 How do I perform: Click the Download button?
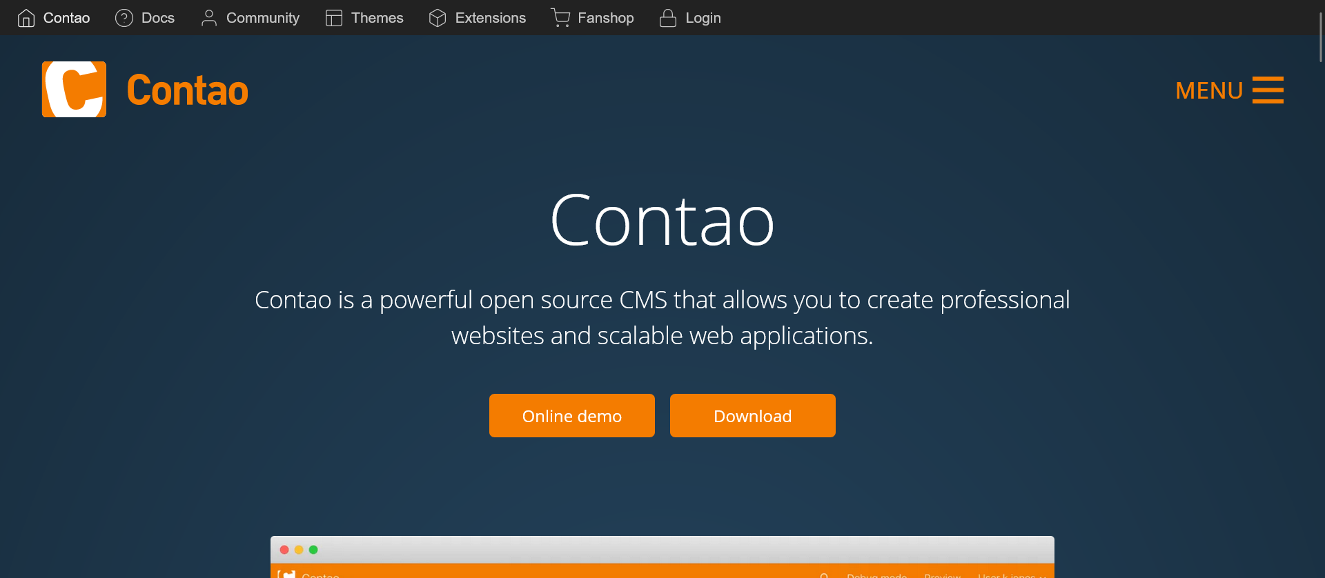tap(753, 415)
